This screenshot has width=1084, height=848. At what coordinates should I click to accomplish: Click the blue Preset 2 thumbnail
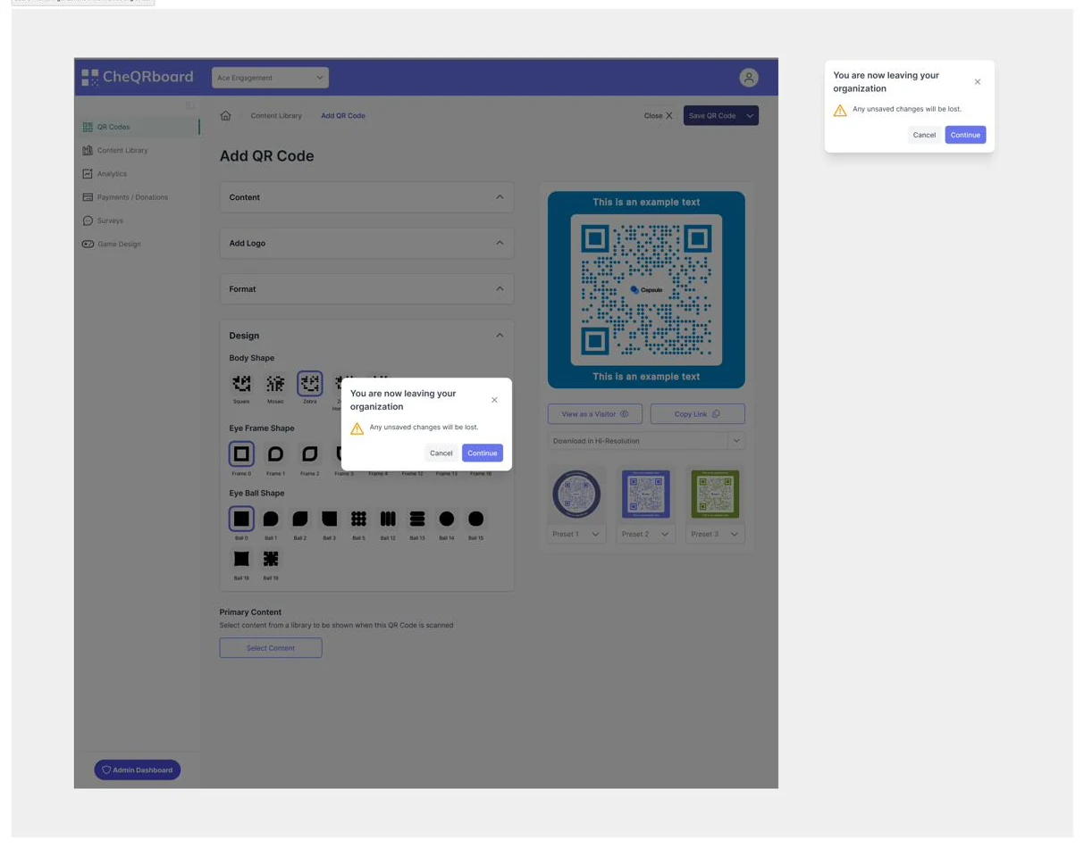point(646,494)
